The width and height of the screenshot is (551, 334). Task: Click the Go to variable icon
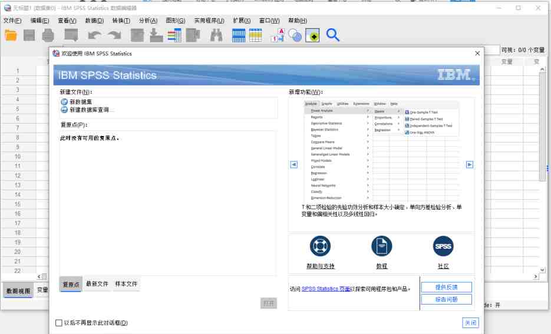click(x=156, y=35)
